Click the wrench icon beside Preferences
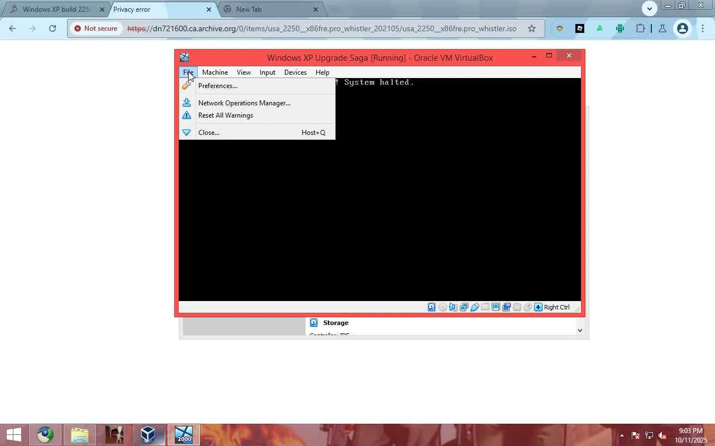 (187, 86)
